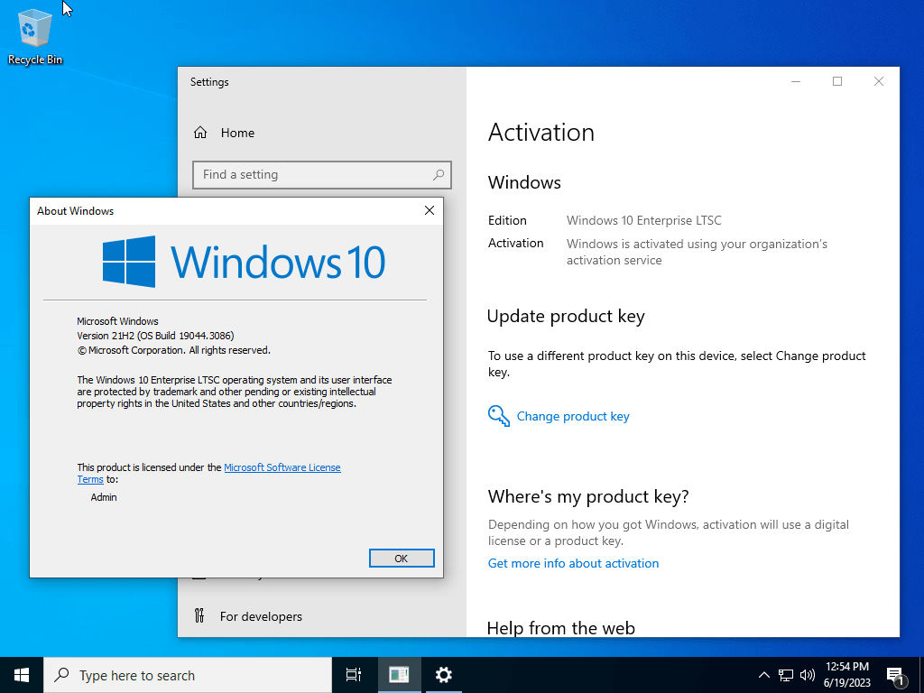
Task: Click the Activation page heading
Action: [x=541, y=132]
